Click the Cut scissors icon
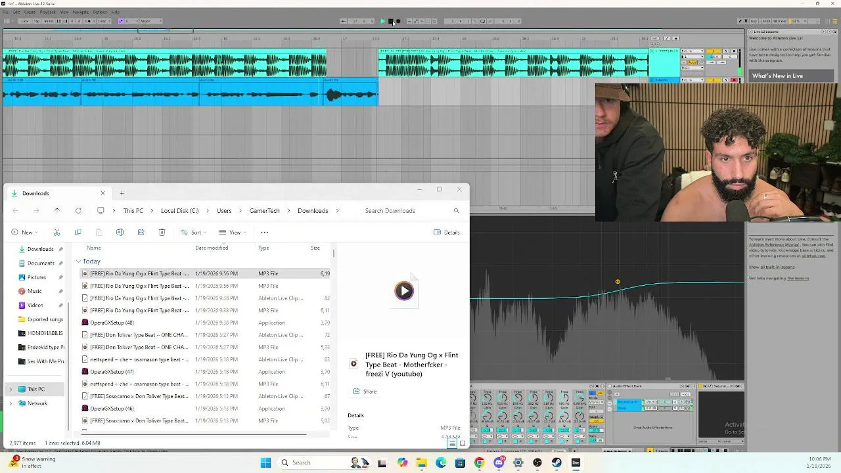The width and height of the screenshot is (841, 473). pyautogui.click(x=57, y=233)
